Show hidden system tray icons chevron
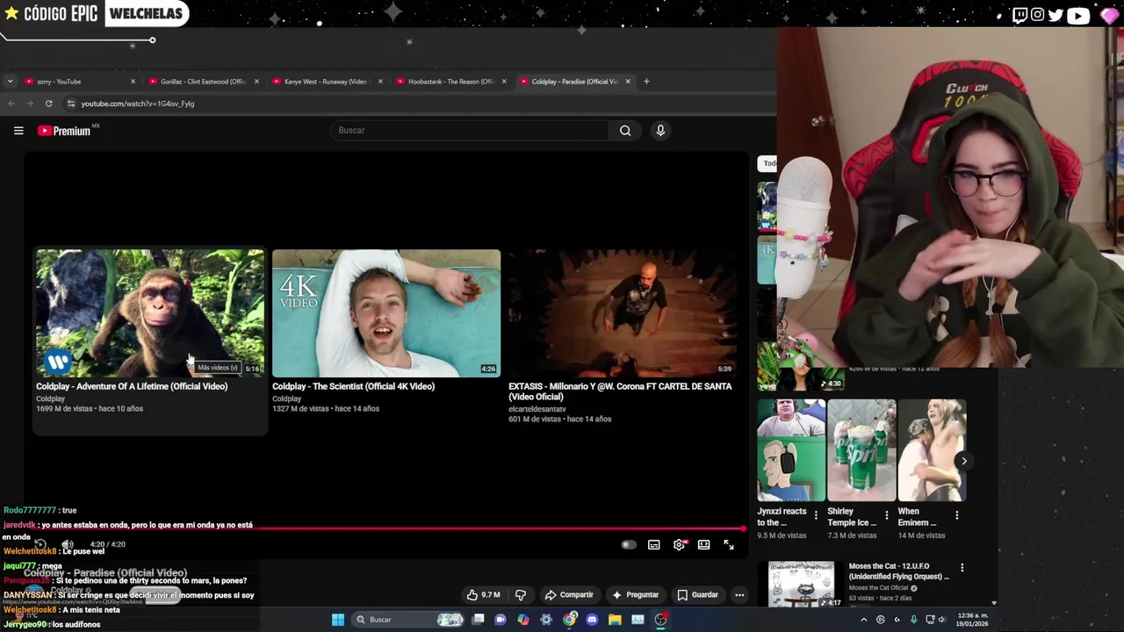Viewport: 1124px width, 632px height. (864, 620)
